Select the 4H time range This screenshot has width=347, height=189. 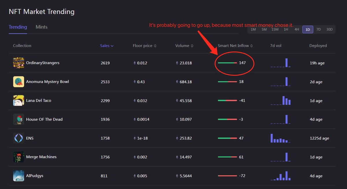(297, 30)
